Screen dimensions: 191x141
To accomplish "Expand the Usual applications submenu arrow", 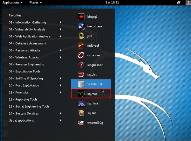I will click(60, 120).
